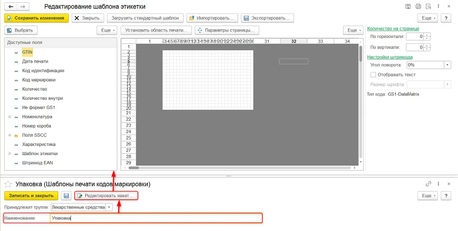The width and height of the screenshot is (458, 231).
Task: Open Угол поворота dropdown
Action: tap(447, 65)
